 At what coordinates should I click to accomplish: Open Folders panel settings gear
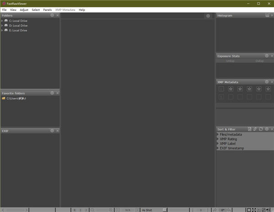52,15
